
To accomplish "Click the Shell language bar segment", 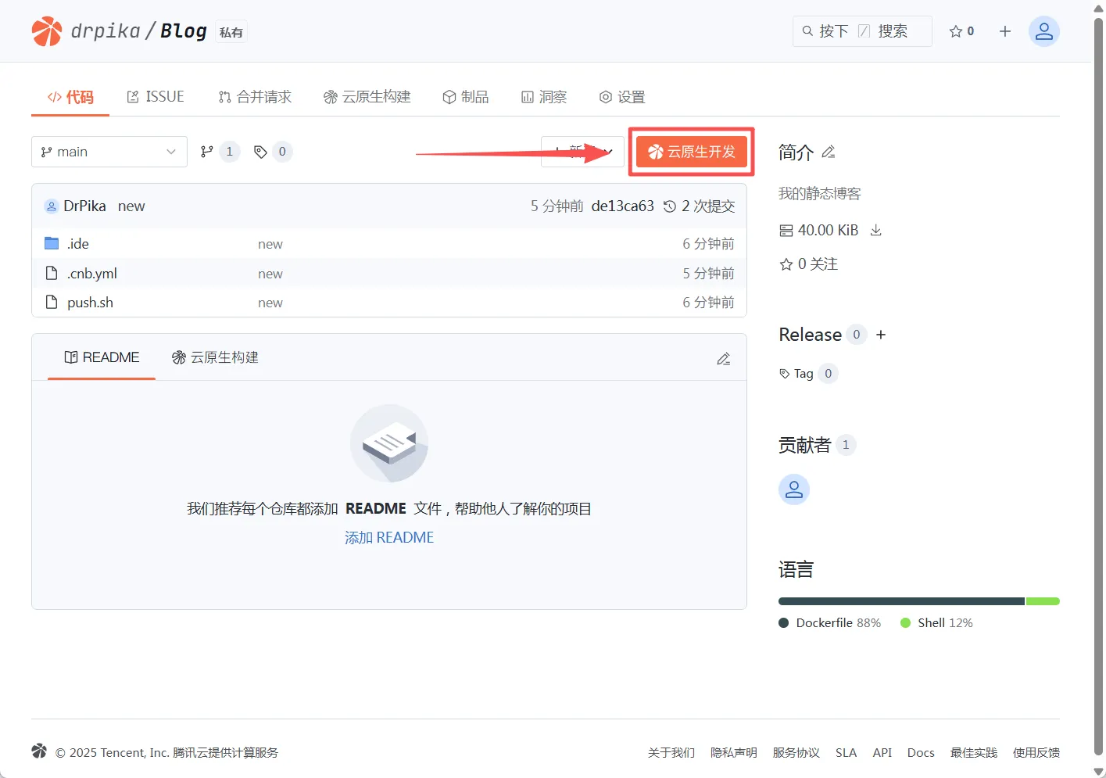I will 1043,601.
